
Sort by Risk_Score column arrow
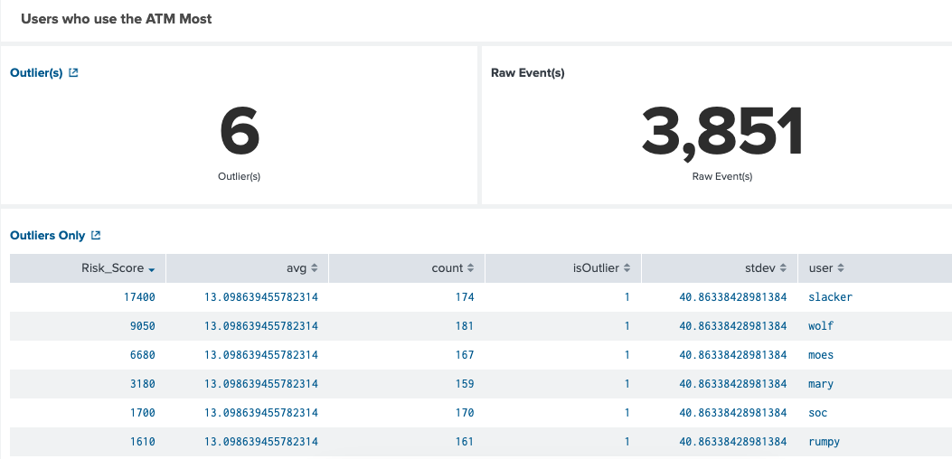(x=152, y=269)
